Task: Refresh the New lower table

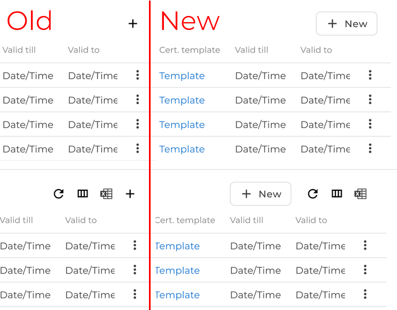Action: point(313,194)
